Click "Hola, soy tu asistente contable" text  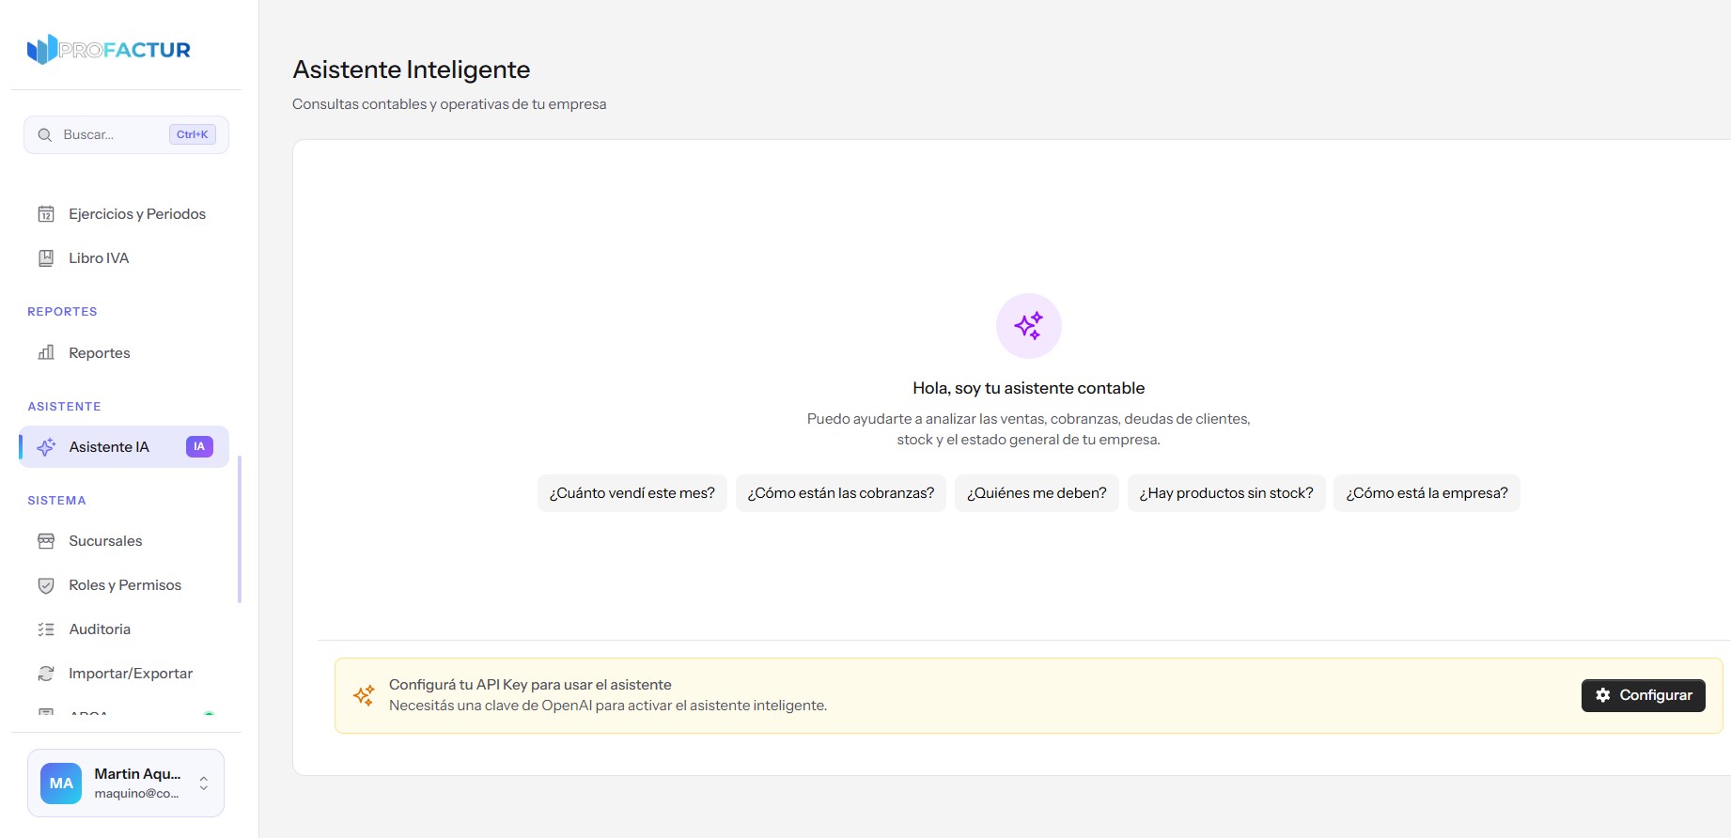1029,388
